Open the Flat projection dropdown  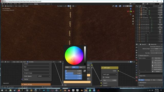click(x=37, y=67)
